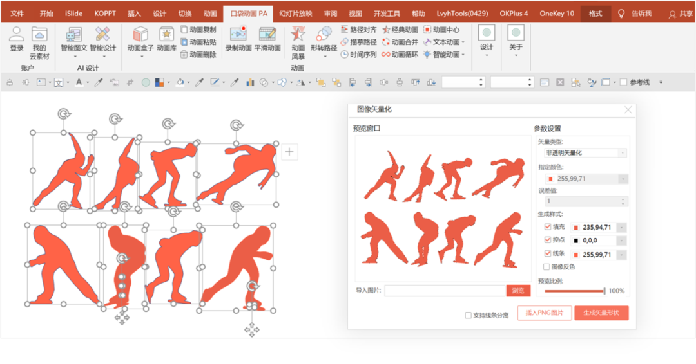Open 文本动画 text animation menu

(444, 42)
